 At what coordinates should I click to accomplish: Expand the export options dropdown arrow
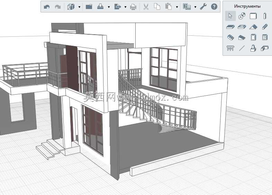125,7
